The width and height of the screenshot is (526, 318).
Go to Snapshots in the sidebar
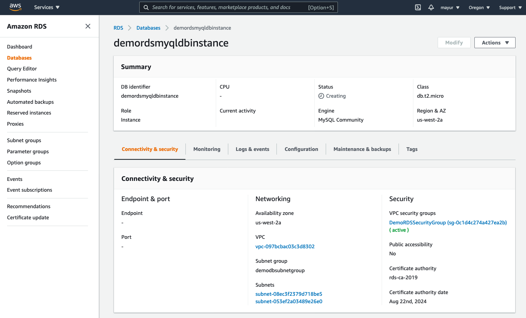19,91
